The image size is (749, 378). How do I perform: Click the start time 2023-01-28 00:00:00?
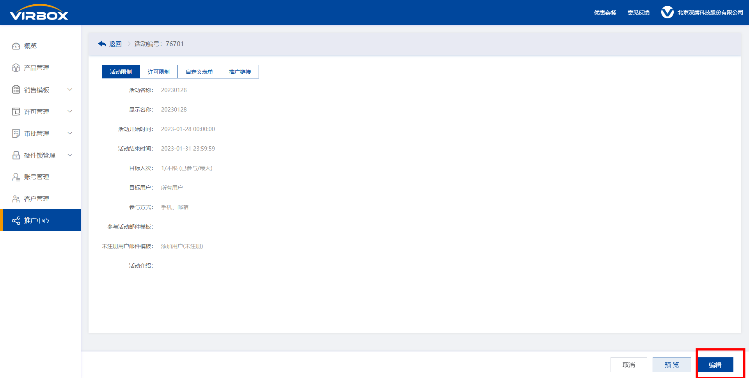pos(188,129)
